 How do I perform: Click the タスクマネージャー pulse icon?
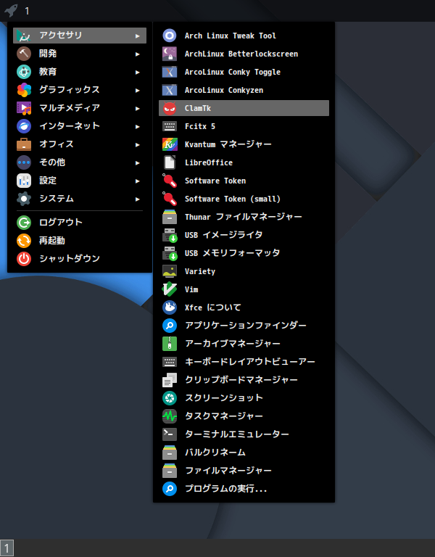(170, 416)
